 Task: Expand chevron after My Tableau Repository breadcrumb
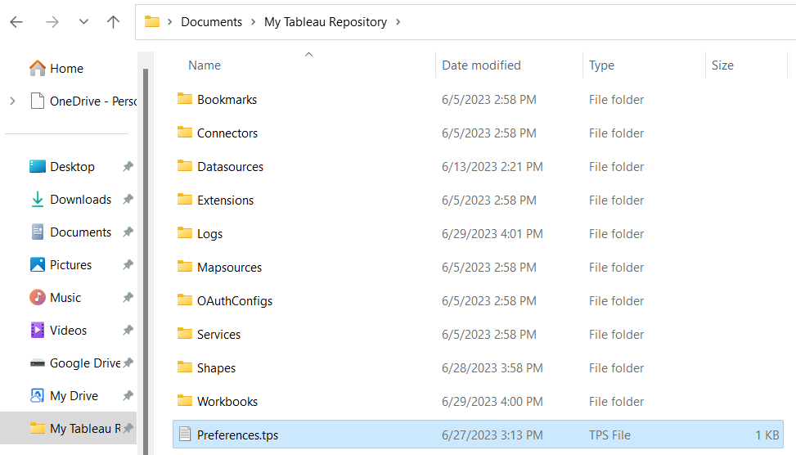(x=398, y=22)
